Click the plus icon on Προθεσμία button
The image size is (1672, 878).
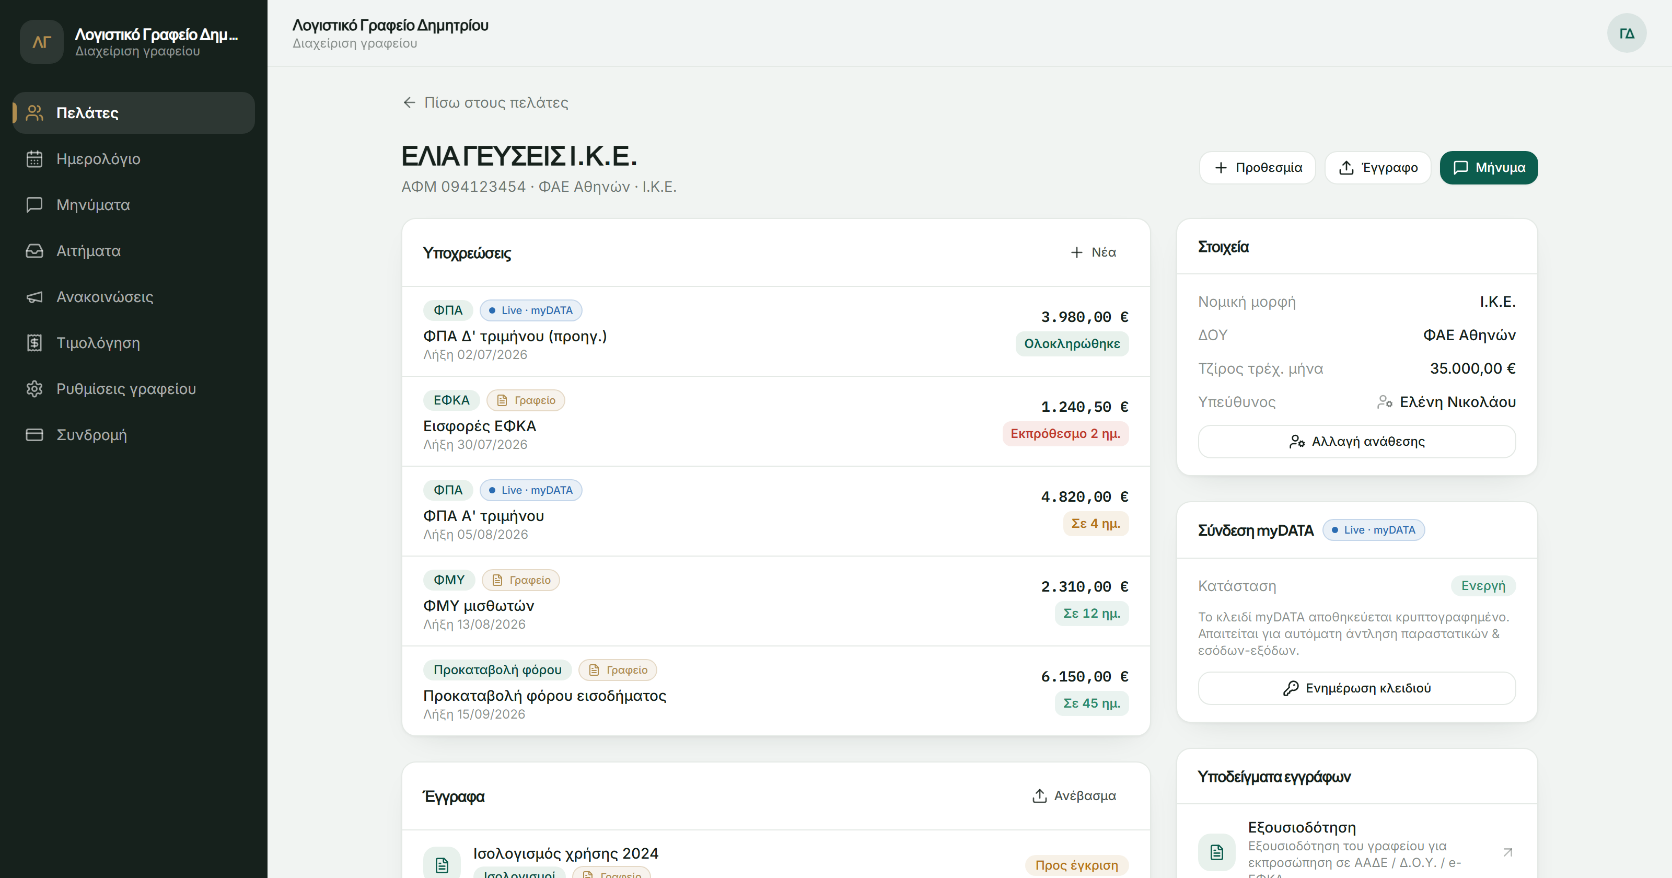tap(1221, 168)
